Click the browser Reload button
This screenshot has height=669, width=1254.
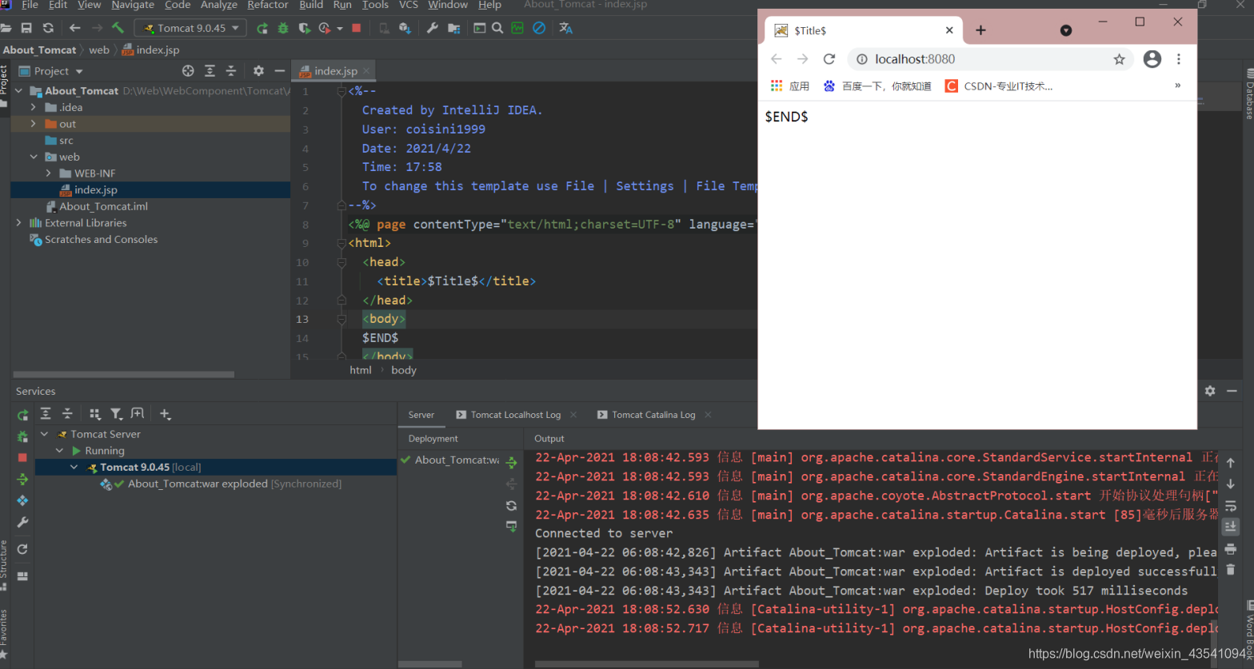click(x=829, y=59)
